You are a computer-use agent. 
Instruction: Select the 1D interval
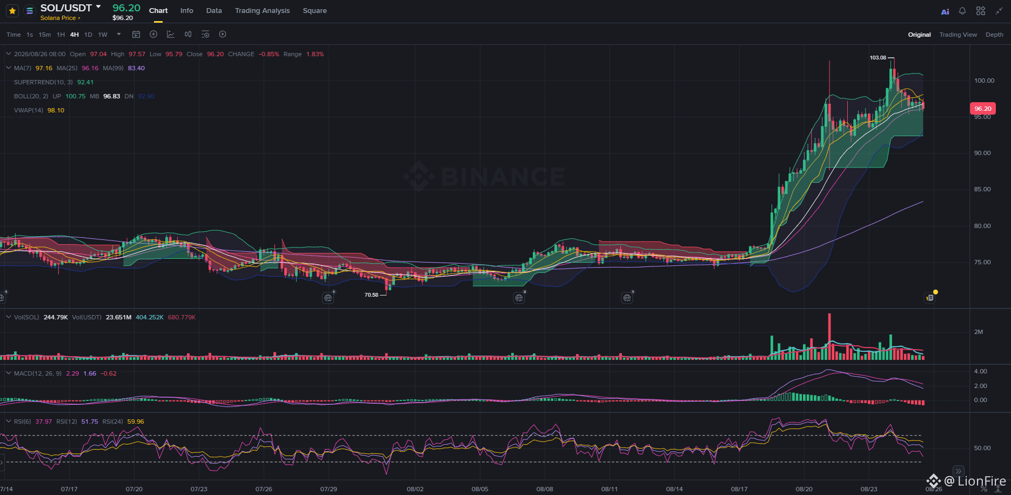tap(88, 35)
